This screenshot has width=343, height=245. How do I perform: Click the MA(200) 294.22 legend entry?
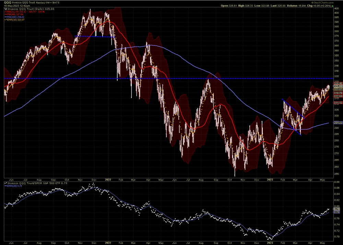[14, 17]
